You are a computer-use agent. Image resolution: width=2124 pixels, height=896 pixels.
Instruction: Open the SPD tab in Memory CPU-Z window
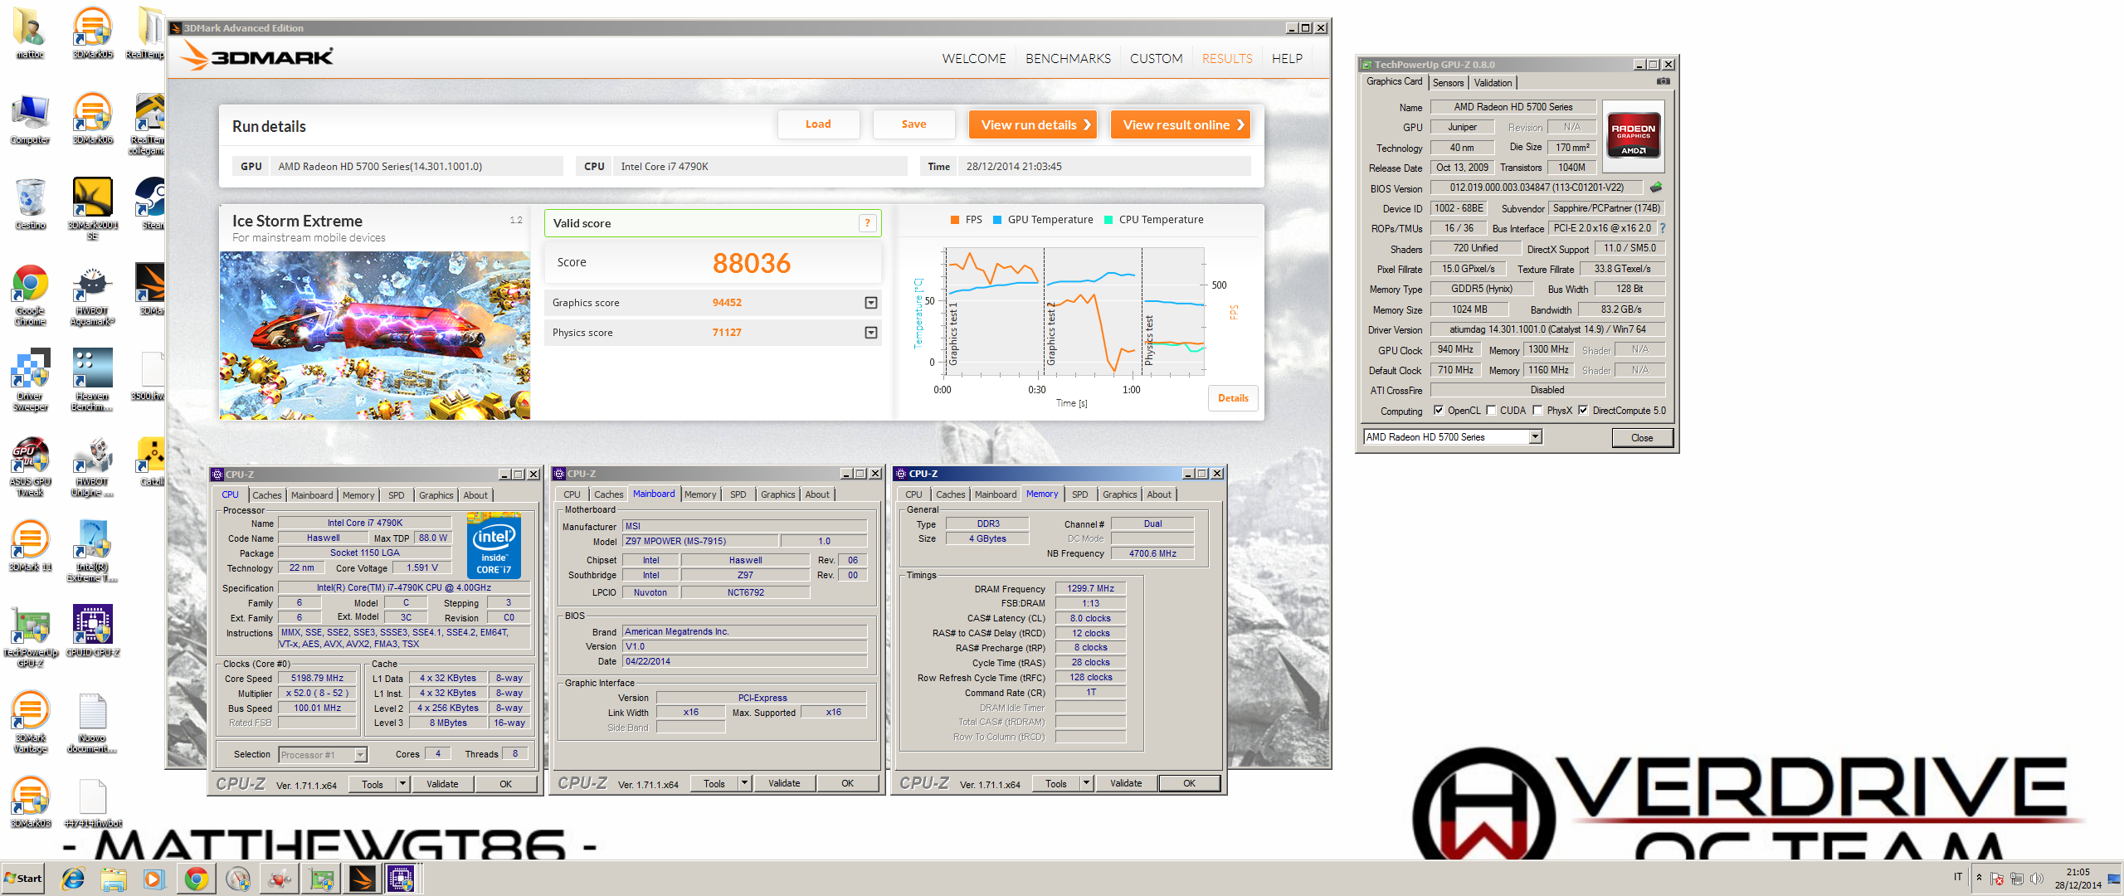click(x=1079, y=494)
